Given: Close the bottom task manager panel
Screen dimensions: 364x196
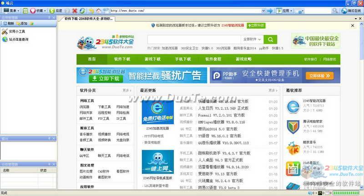Looking at the screenshot, I should click(x=54, y=164).
